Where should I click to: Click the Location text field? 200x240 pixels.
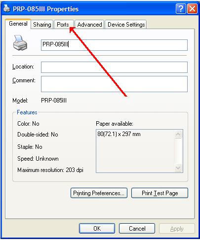click(x=114, y=67)
